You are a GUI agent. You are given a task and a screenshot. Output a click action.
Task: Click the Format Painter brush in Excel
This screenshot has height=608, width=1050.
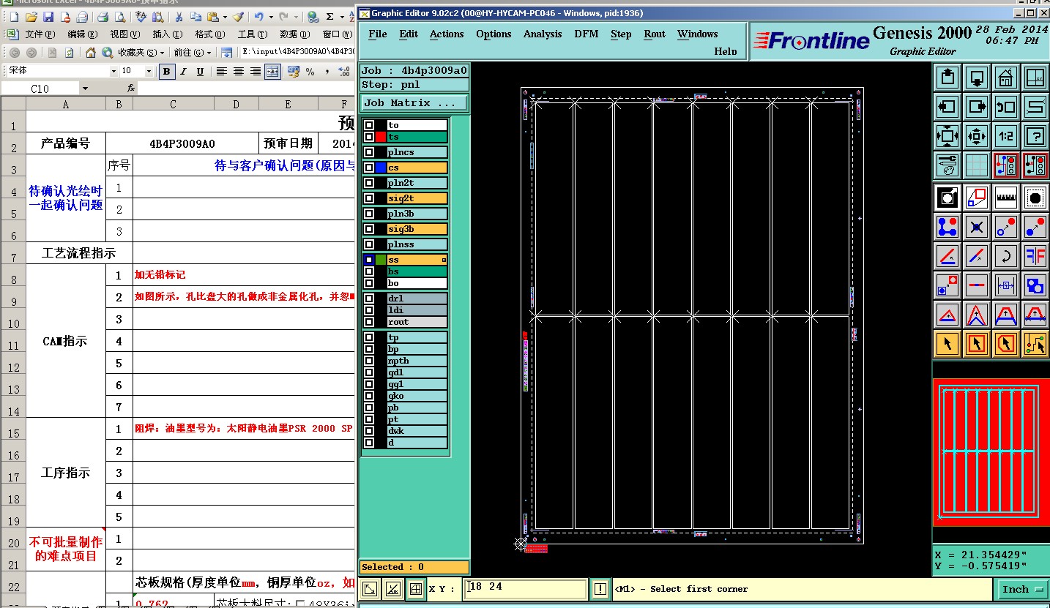[x=238, y=17]
